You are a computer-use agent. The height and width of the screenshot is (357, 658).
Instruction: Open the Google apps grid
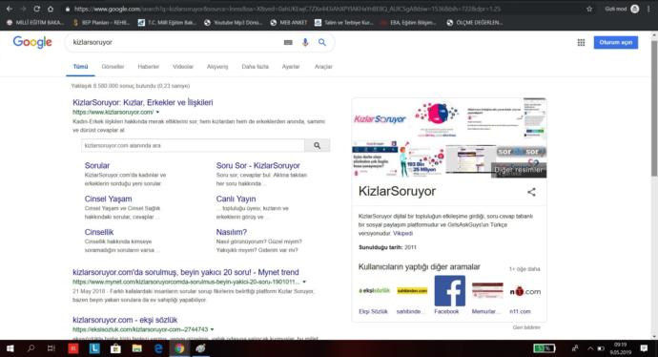(581, 42)
